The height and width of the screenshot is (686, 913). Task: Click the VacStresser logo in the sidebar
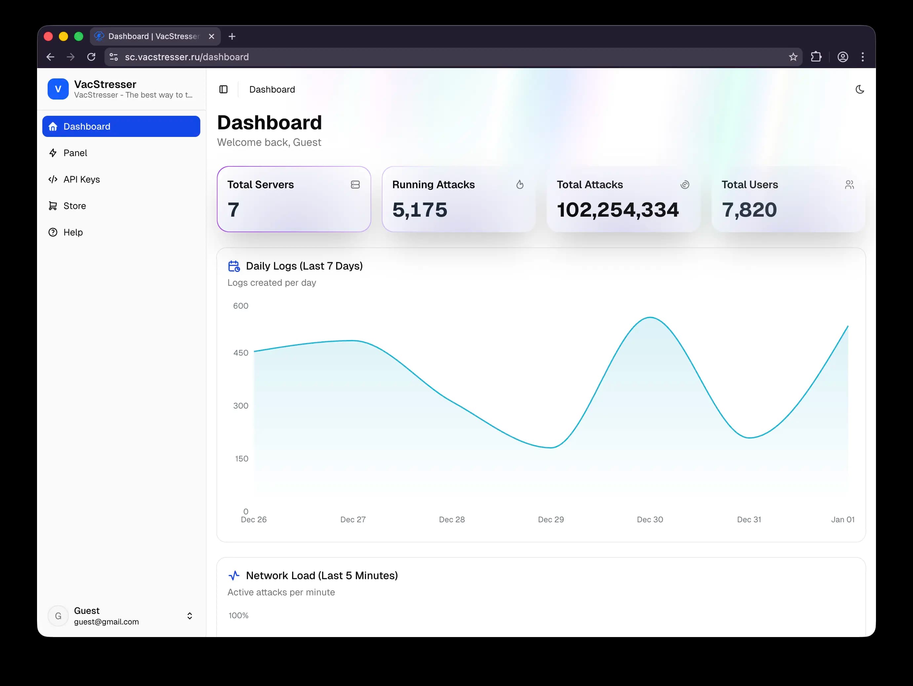pyautogui.click(x=58, y=89)
